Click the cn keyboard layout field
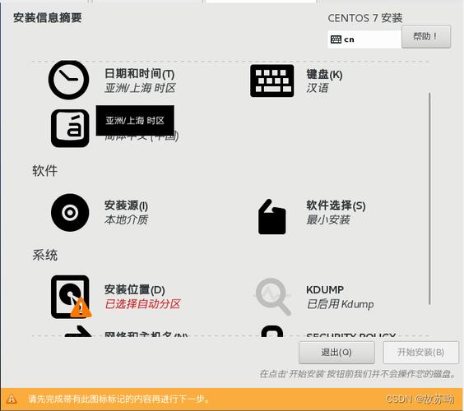Screen dimensions: 464x411 click(364, 39)
